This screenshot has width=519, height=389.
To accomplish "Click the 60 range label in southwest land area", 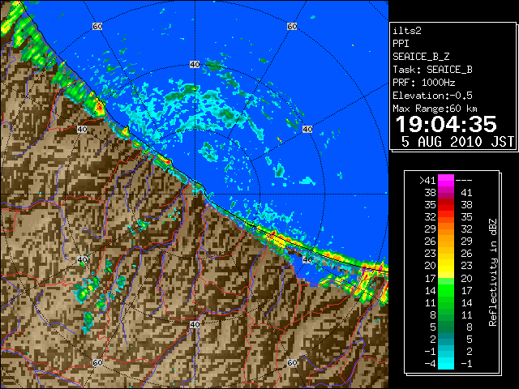I will (97, 362).
